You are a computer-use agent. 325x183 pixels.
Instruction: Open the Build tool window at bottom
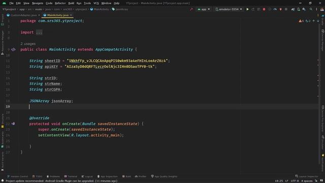point(126,176)
